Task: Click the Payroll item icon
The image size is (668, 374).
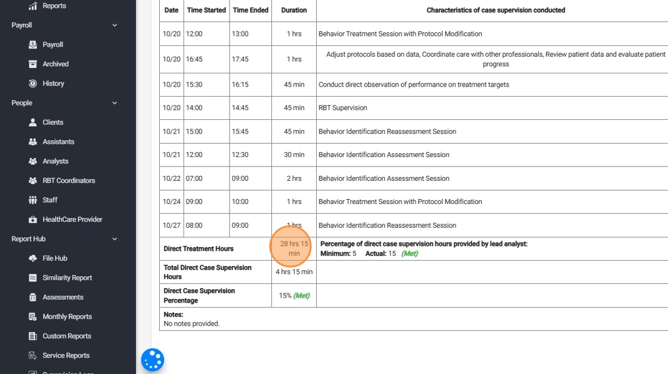Action: click(33, 45)
